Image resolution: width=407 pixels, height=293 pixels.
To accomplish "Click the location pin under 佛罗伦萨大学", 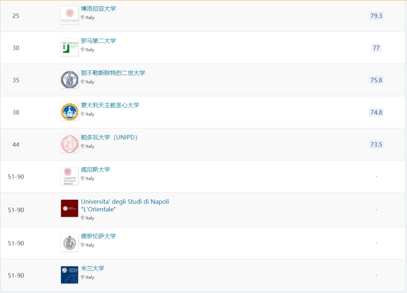I will click(83, 245).
